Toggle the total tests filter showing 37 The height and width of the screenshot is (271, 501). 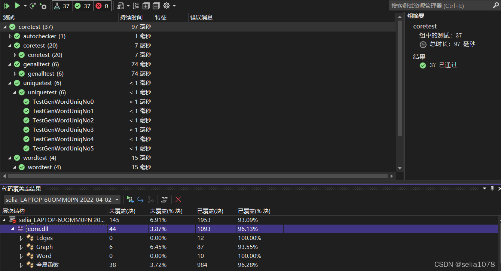pyautogui.click(x=62, y=6)
